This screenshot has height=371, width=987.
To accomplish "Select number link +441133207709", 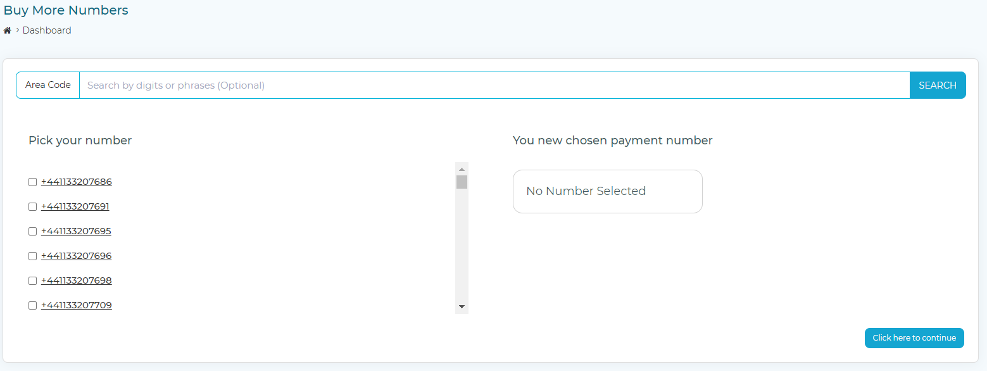I will pos(77,305).
